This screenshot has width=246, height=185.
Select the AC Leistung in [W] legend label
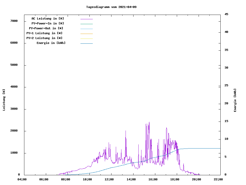click(x=48, y=18)
